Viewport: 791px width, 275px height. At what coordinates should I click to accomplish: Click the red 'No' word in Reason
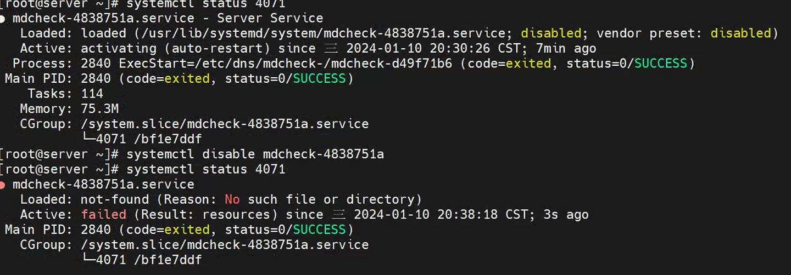[x=232, y=199]
